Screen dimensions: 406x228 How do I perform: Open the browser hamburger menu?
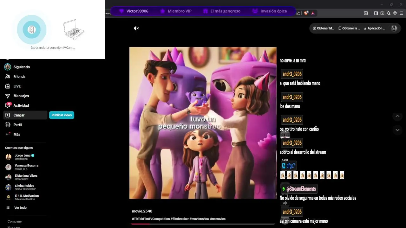(402, 13)
